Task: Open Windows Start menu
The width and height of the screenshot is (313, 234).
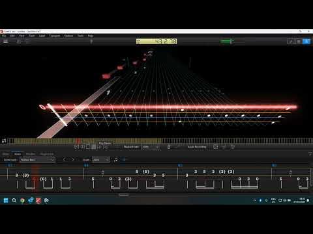Action: coord(6,200)
